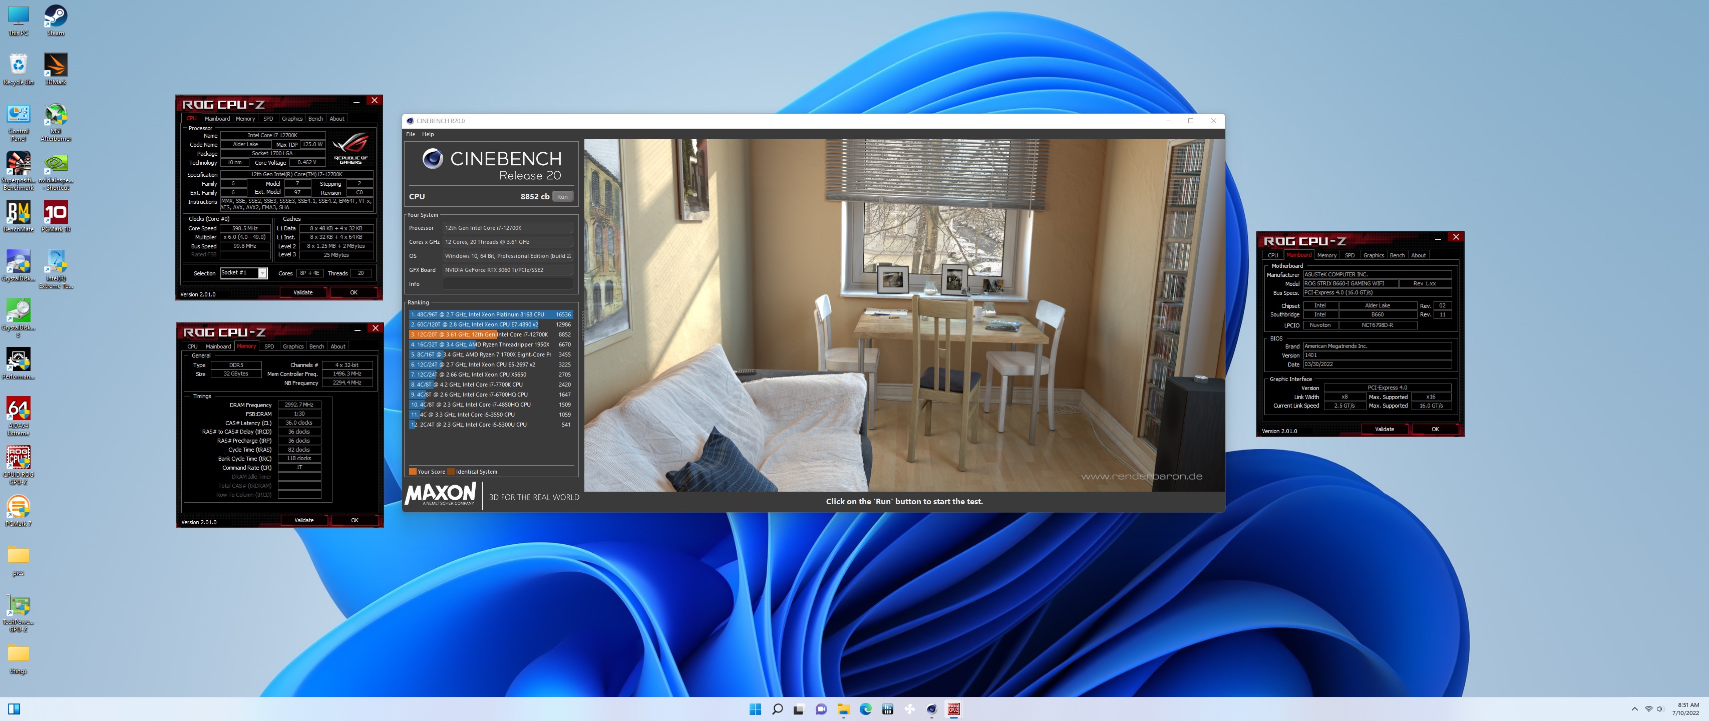
Task: Select ranking row Intel Core i7-12700K 8852
Action: coord(490,334)
